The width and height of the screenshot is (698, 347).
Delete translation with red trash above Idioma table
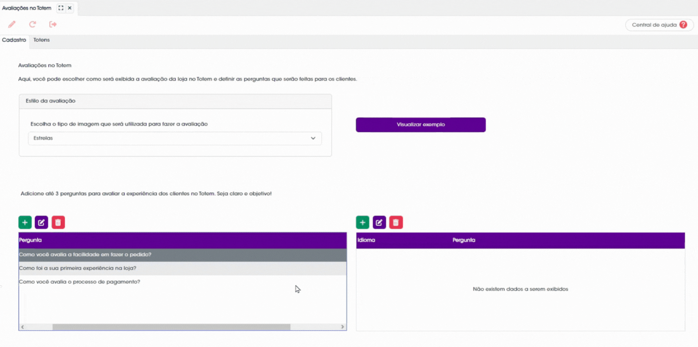click(x=396, y=222)
